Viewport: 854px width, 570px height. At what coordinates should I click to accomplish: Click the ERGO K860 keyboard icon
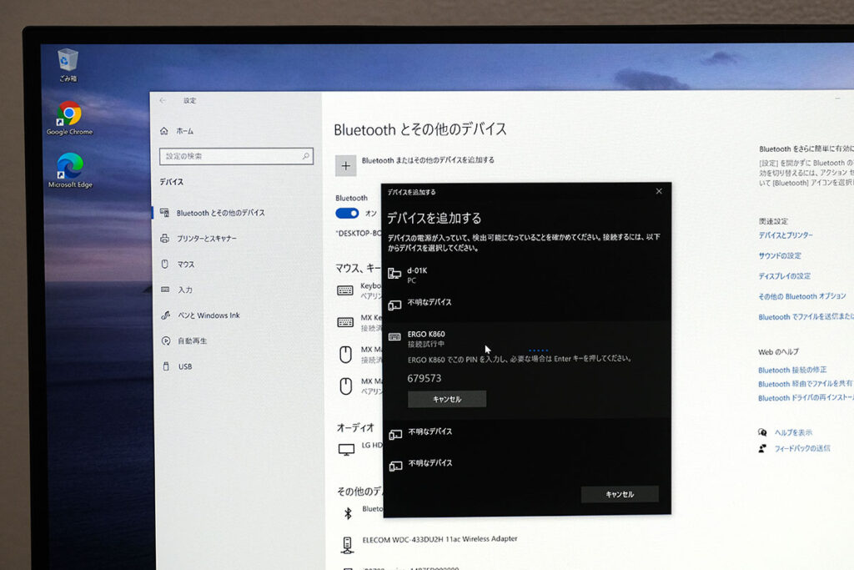pos(394,337)
